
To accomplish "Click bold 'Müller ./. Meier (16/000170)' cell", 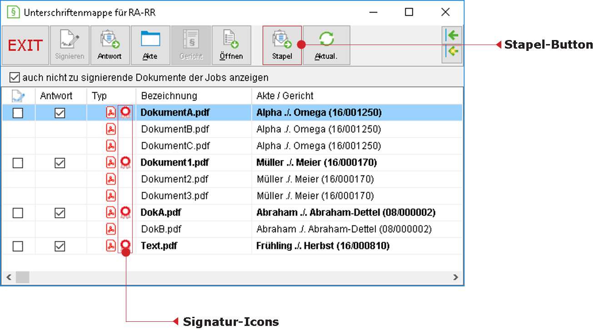I will pos(317,162).
